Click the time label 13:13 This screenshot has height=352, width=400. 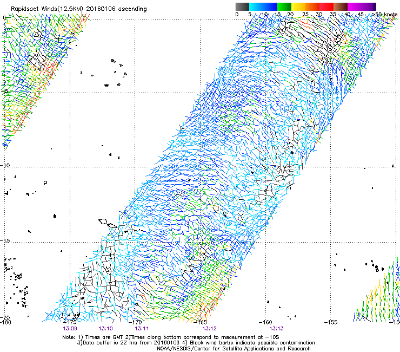(277, 329)
